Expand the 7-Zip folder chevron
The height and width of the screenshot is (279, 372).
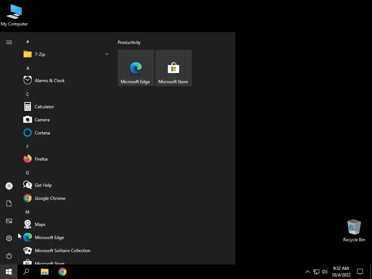pyautogui.click(x=107, y=54)
